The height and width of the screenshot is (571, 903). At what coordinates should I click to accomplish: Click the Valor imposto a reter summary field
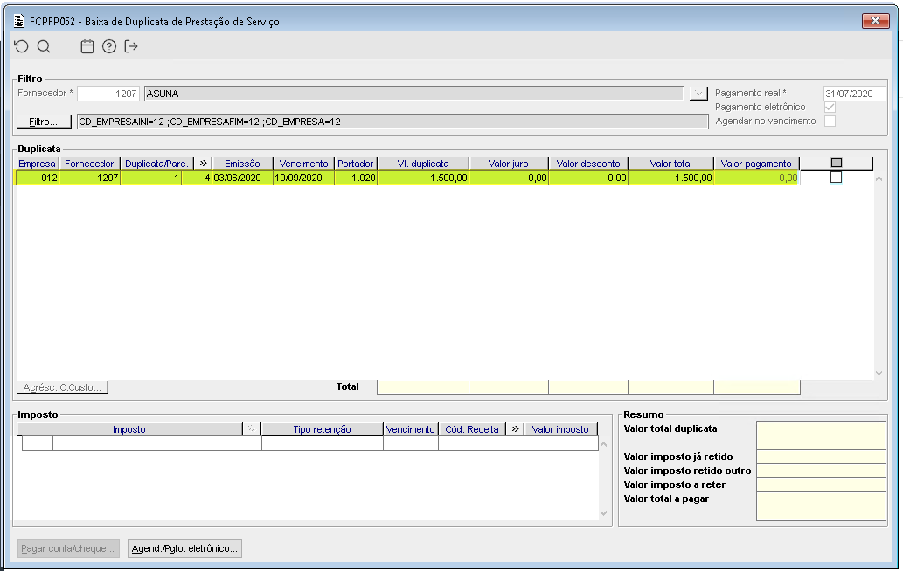tap(821, 484)
